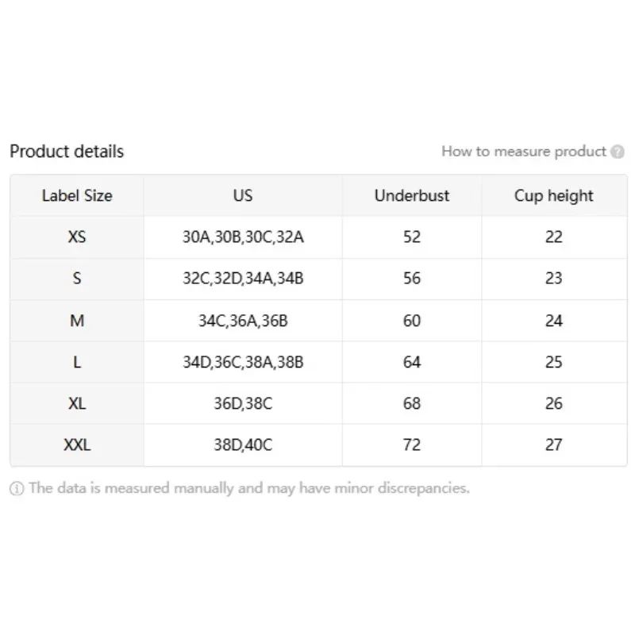Click the 34C,36A,36B US sizes cell

click(x=243, y=321)
